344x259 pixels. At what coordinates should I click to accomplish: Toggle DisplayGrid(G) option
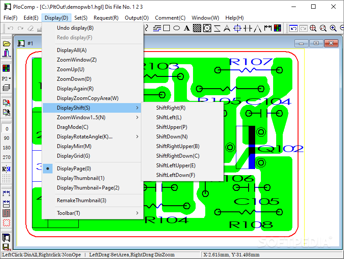(x=93, y=156)
